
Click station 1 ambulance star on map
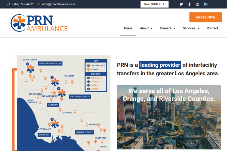click(x=30, y=69)
